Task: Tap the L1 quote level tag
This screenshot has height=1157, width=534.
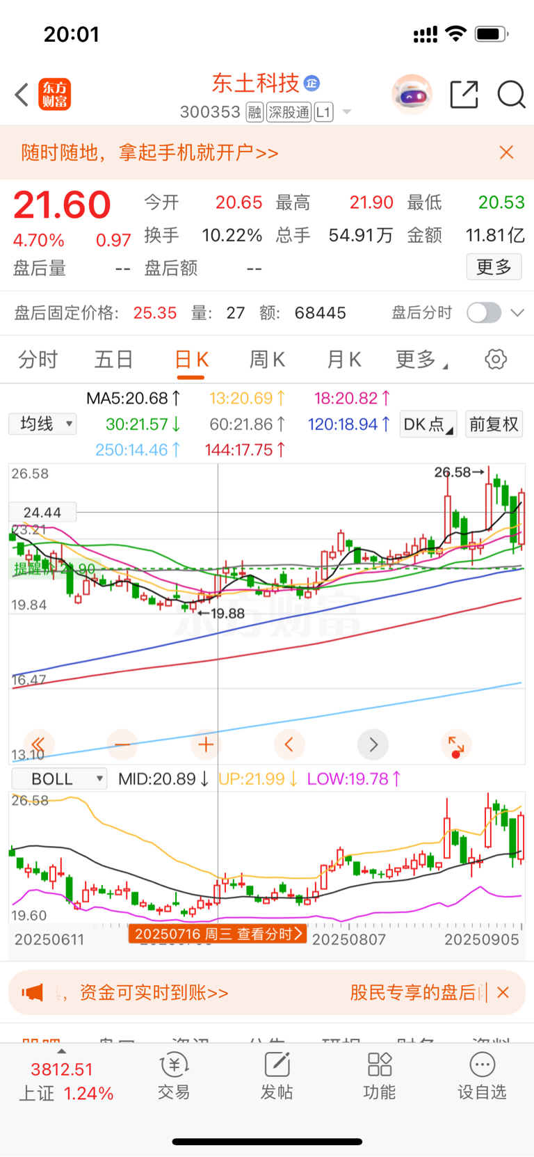Action: pos(323,112)
